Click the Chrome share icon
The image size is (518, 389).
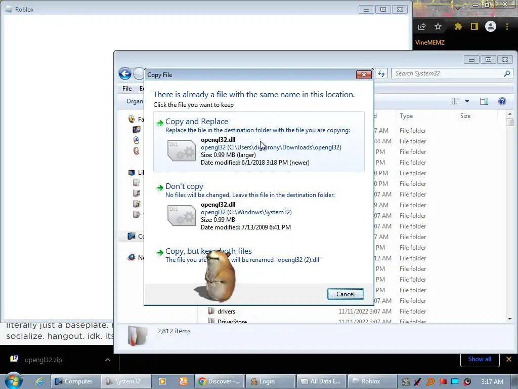point(422,26)
